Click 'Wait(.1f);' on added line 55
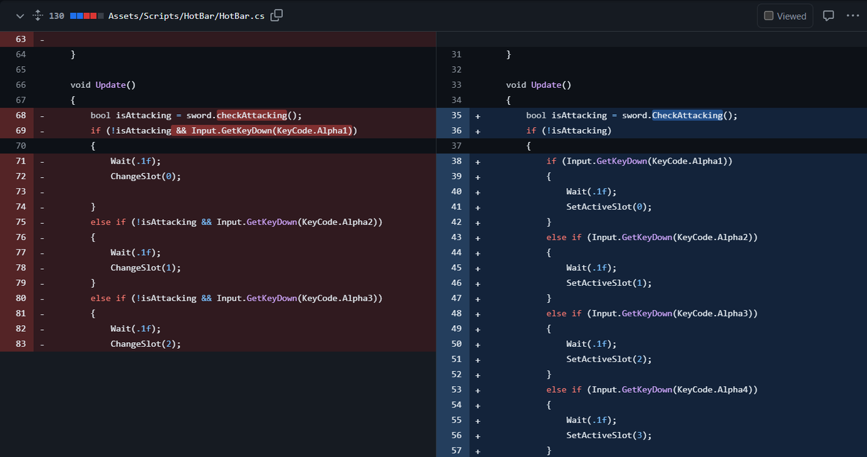This screenshot has width=867, height=457. pos(592,420)
